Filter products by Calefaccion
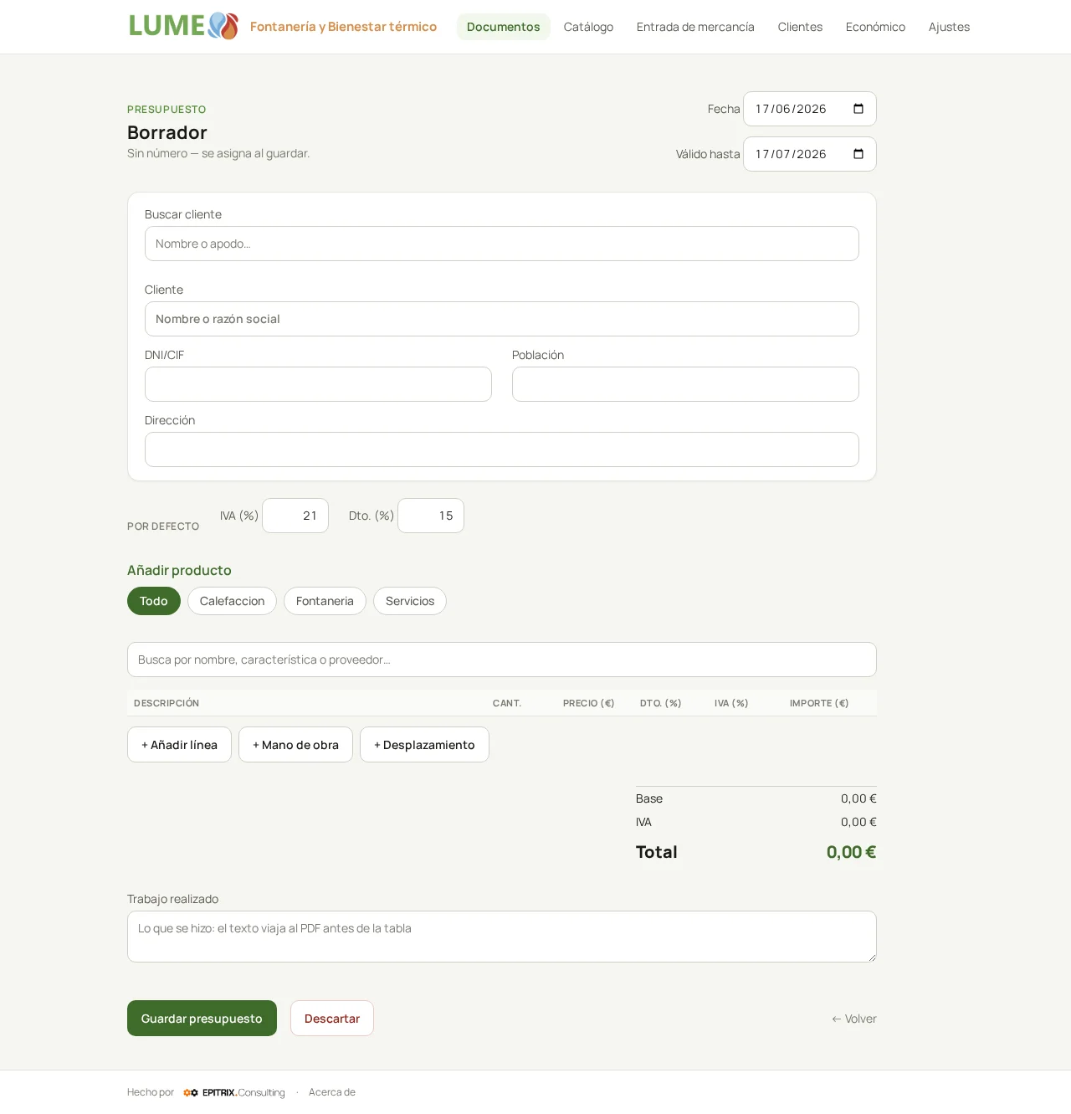1071x1114 pixels. coord(232,601)
